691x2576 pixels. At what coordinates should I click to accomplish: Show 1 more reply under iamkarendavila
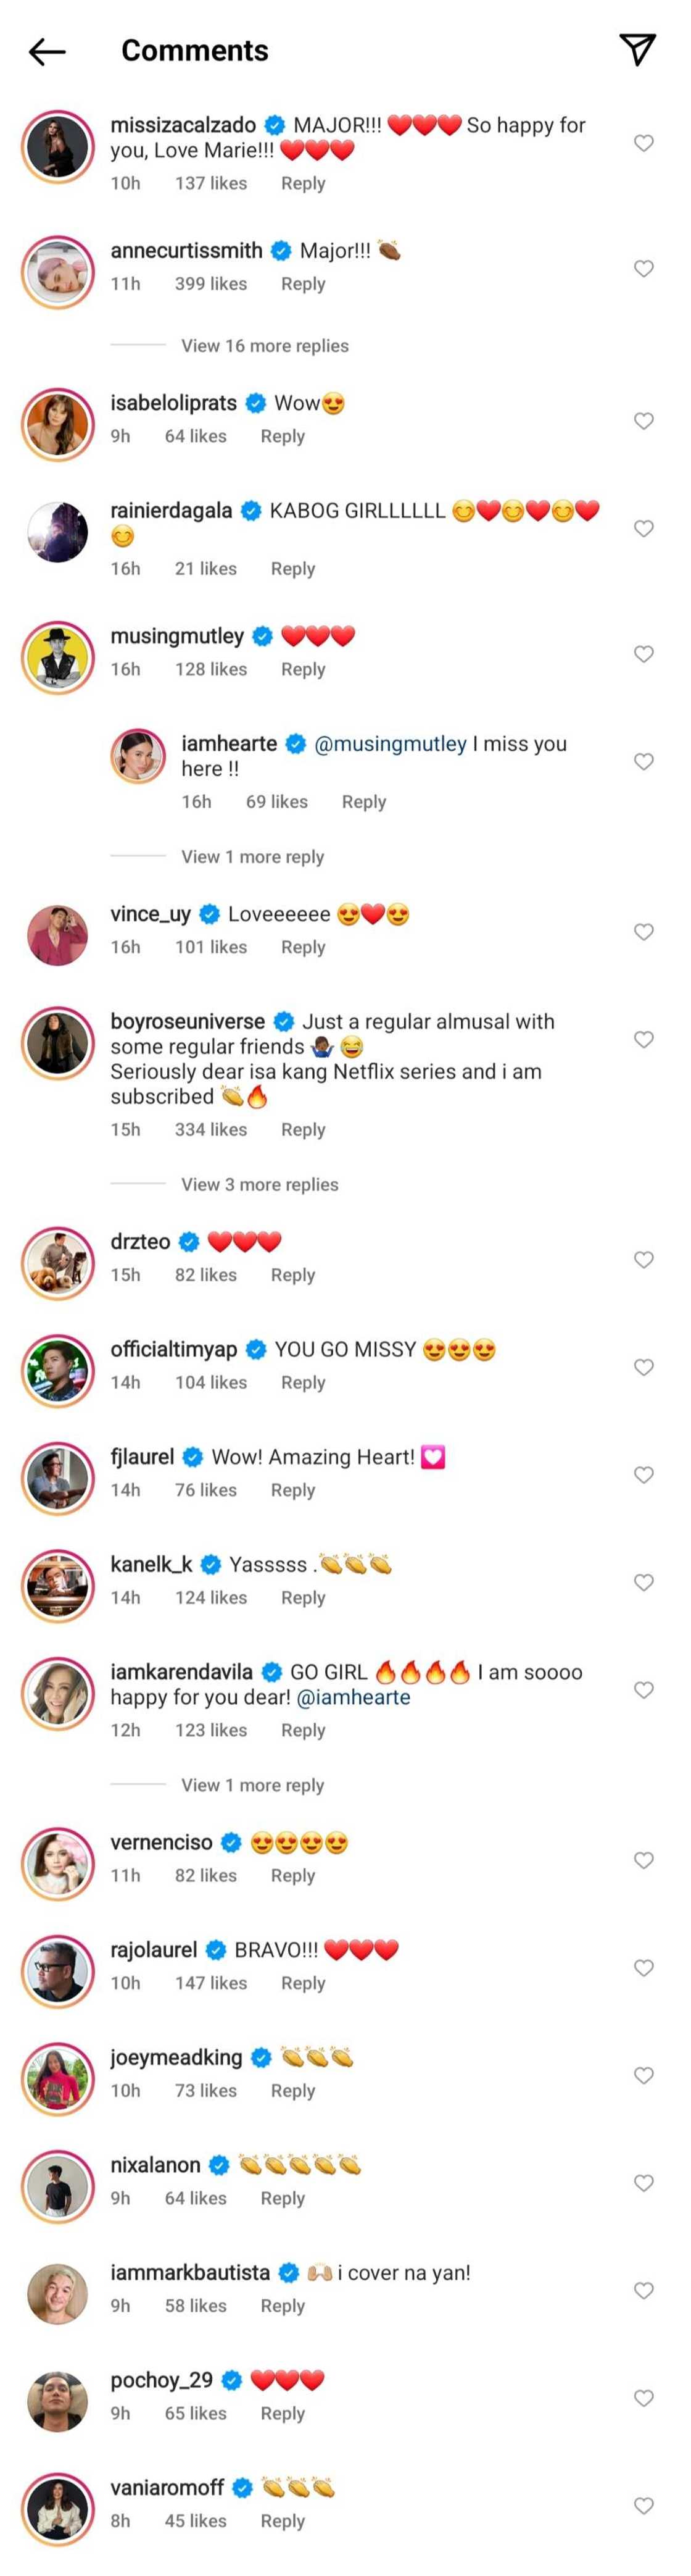coord(252,1785)
